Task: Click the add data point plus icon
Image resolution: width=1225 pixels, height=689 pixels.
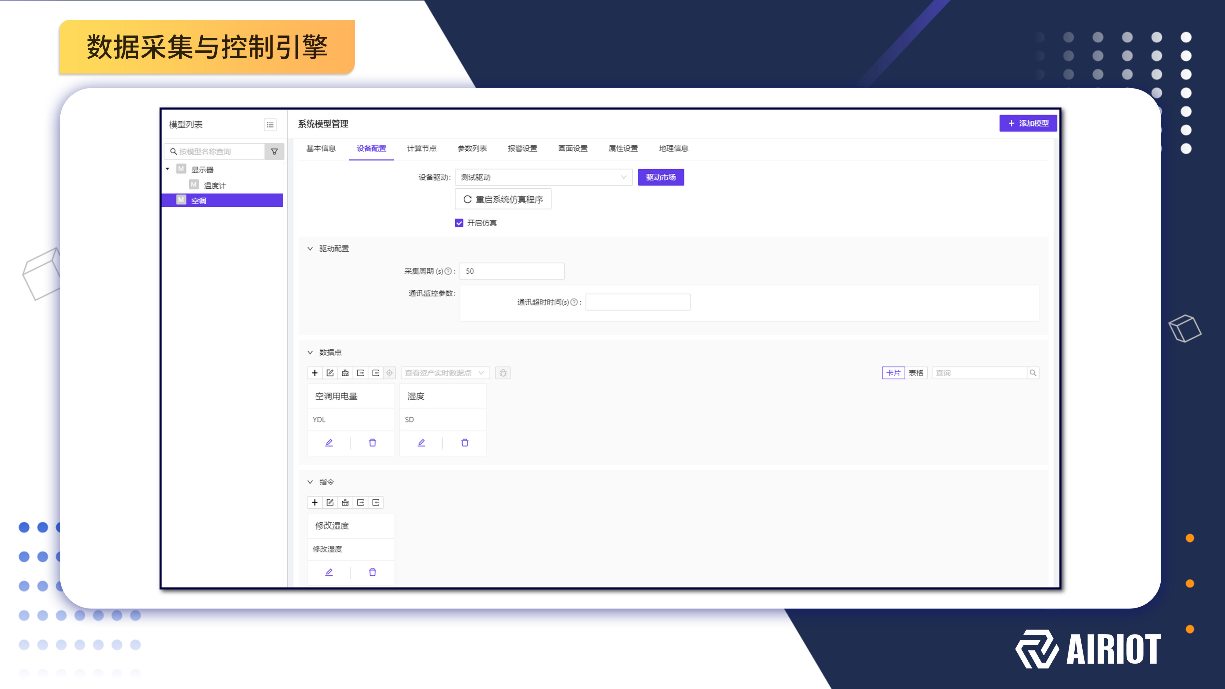Action: (315, 373)
